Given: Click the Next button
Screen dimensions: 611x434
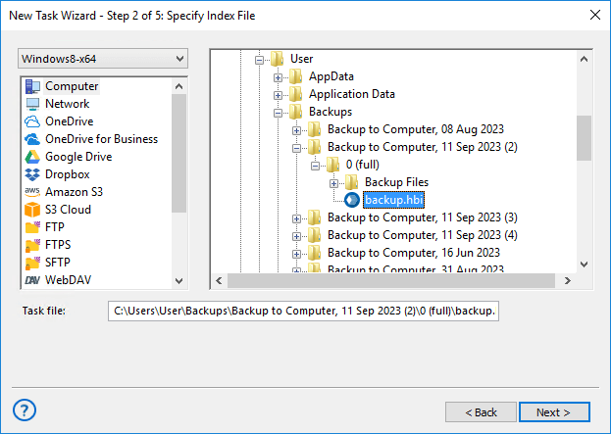Looking at the screenshot, I should click(554, 412).
